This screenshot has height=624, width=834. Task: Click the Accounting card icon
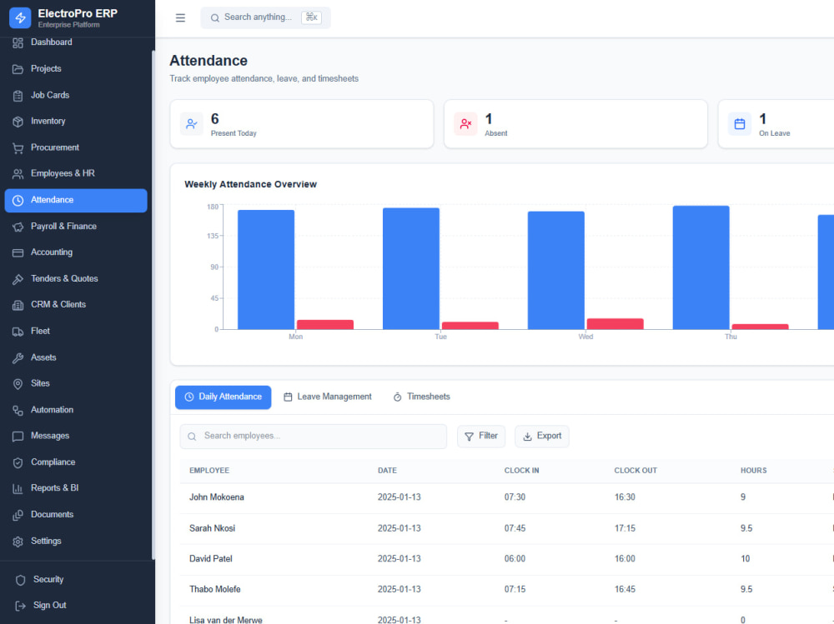pos(18,252)
